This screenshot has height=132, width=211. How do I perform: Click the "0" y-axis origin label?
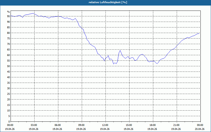pos(9,121)
